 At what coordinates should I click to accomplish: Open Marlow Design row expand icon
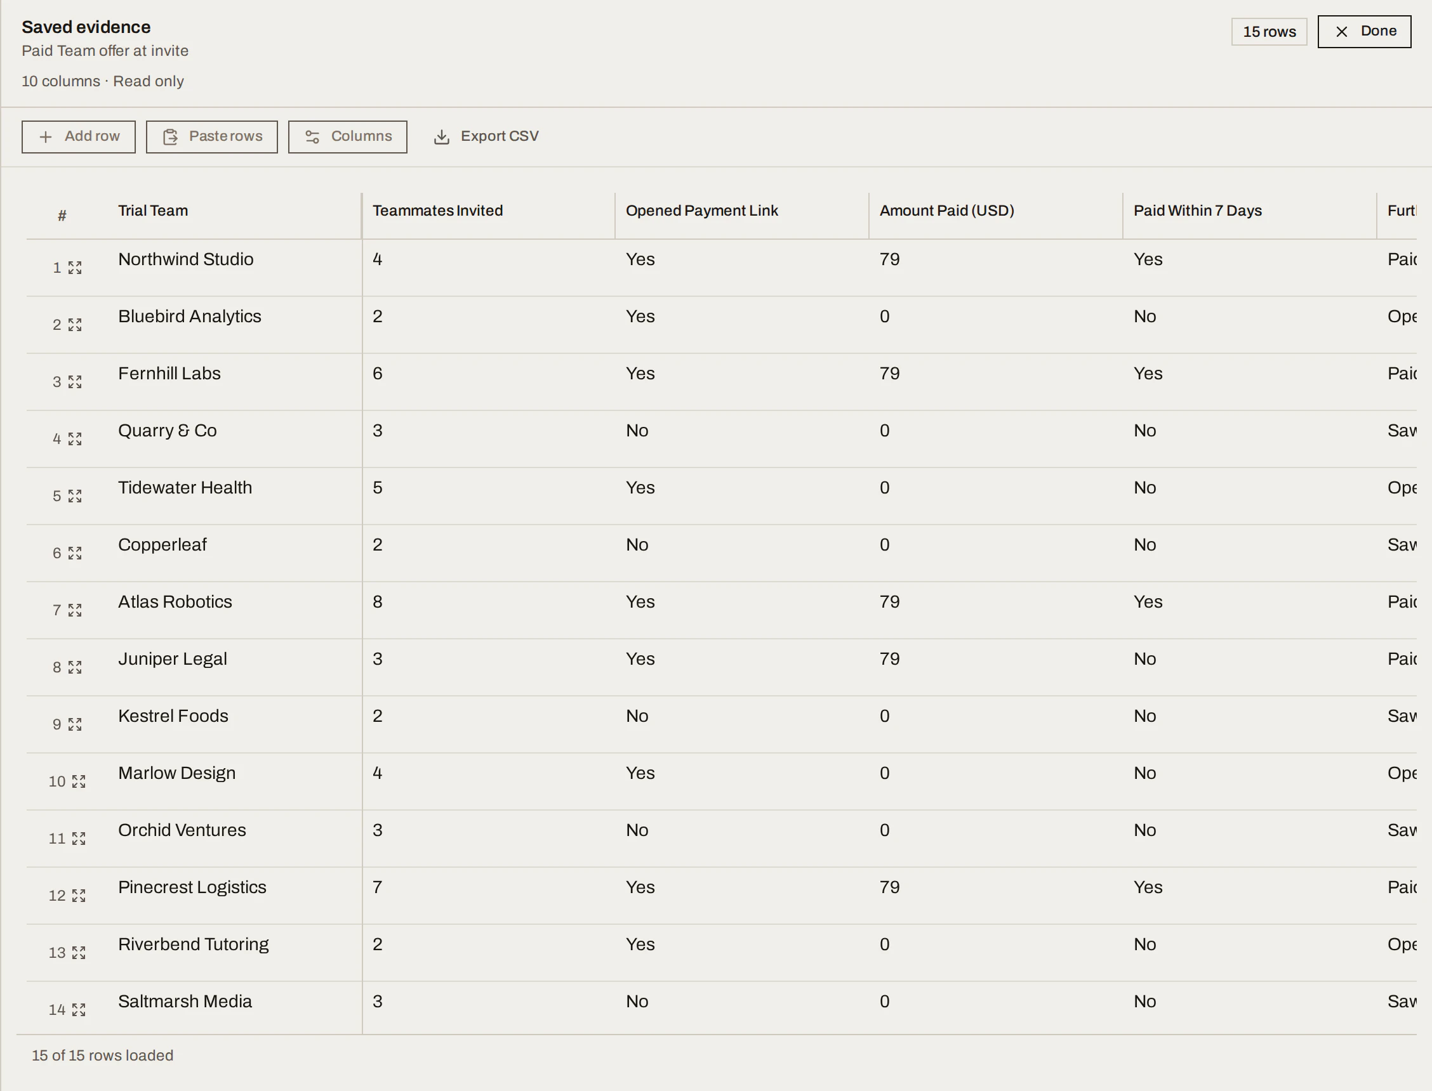(x=79, y=782)
